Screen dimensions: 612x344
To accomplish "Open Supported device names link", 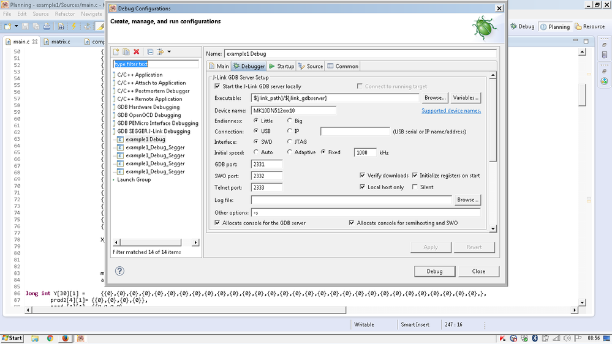I will click(x=451, y=111).
